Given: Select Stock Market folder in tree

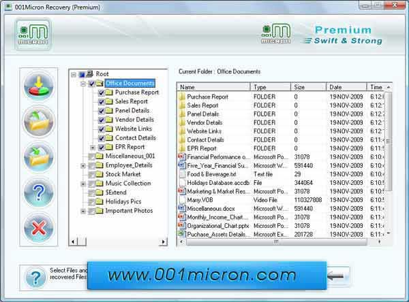Looking at the screenshot, I should click(x=123, y=174).
